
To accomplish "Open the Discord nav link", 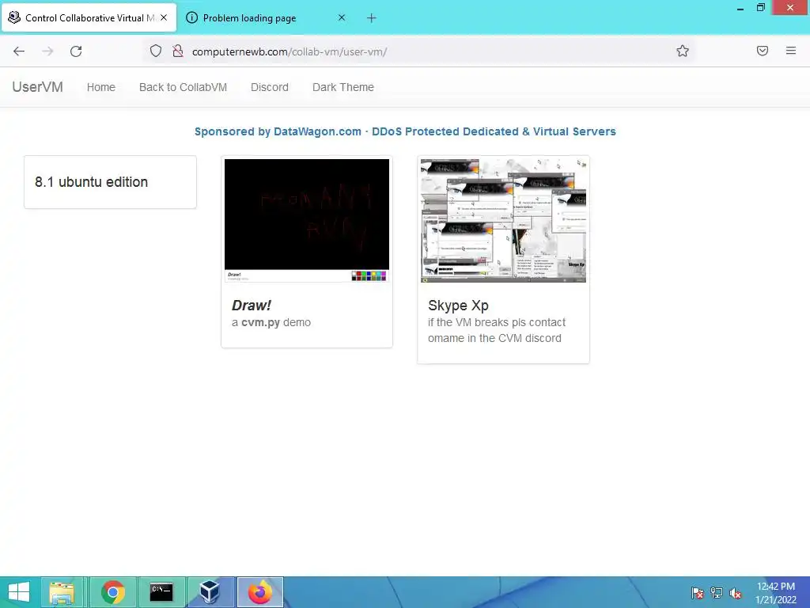I will pyautogui.click(x=270, y=87).
